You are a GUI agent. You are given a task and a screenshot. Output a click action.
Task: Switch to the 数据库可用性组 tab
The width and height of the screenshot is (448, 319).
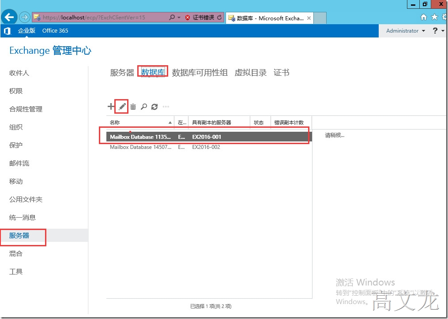[x=200, y=73]
